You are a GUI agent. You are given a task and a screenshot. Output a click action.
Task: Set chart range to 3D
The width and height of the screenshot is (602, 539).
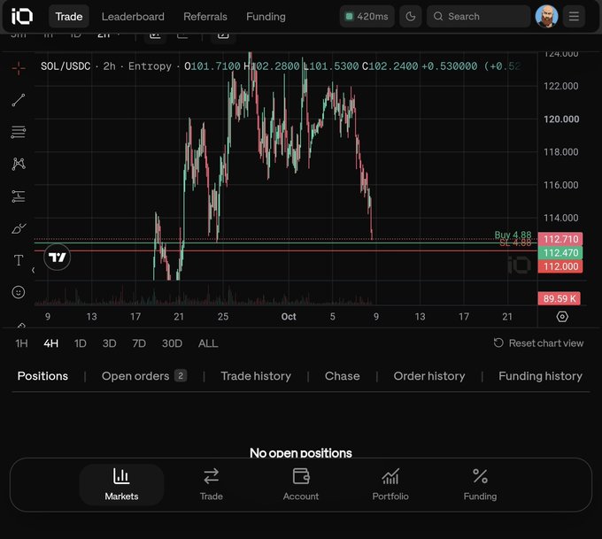(109, 343)
